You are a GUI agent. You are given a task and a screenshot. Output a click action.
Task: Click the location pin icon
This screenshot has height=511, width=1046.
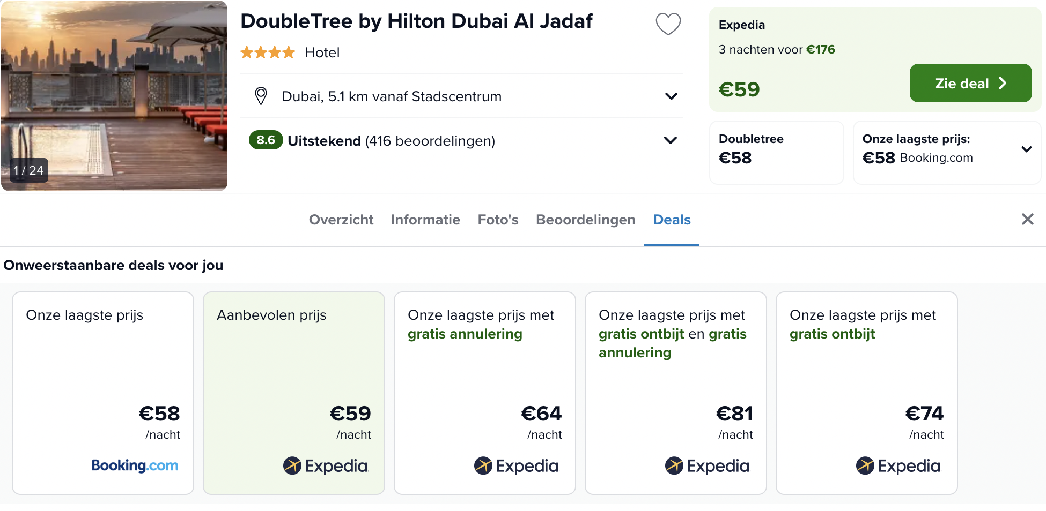click(x=261, y=96)
